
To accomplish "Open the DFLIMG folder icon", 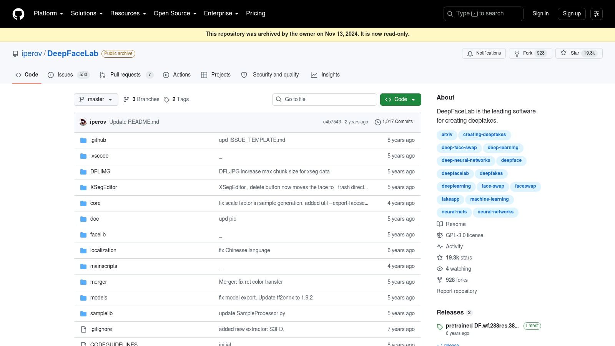I will click(x=83, y=172).
